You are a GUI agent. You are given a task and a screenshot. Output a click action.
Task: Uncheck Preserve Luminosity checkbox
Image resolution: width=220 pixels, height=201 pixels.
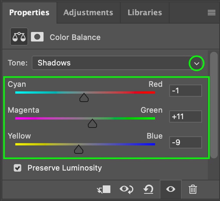(18, 168)
